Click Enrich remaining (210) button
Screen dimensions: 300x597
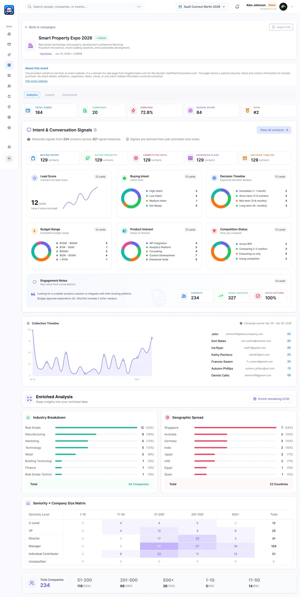(271, 399)
